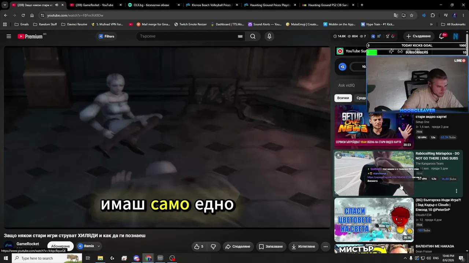Open the Emails bookmark folder

pos(22,24)
